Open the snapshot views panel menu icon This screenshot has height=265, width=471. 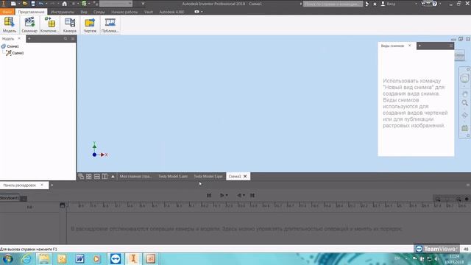pos(451,46)
